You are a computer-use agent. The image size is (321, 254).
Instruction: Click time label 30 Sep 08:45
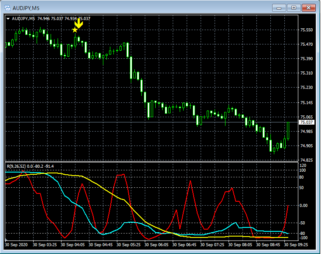click(268, 245)
